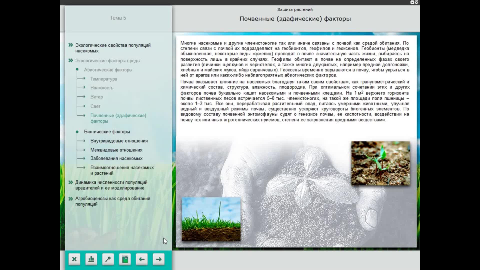Collapse Экологические факторы среды section

pos(107,61)
